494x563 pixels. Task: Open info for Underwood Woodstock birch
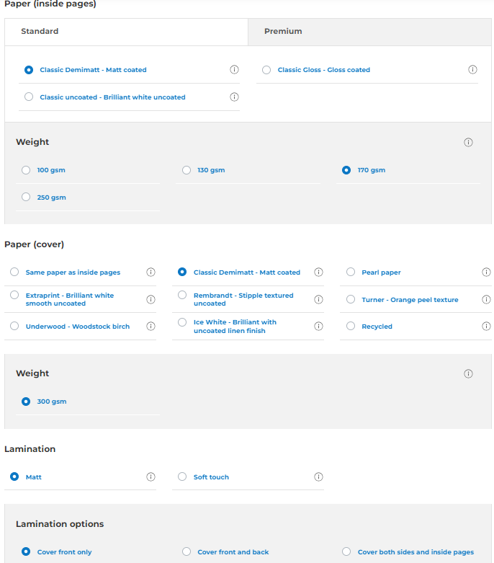151,327
